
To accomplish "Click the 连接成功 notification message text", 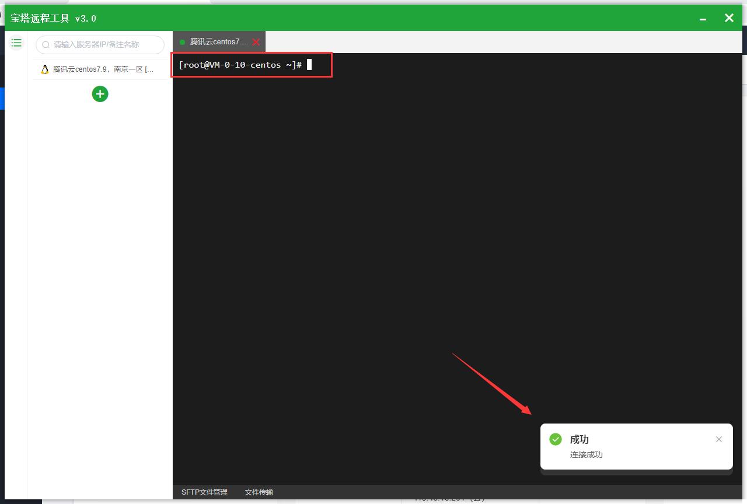I will coord(587,454).
